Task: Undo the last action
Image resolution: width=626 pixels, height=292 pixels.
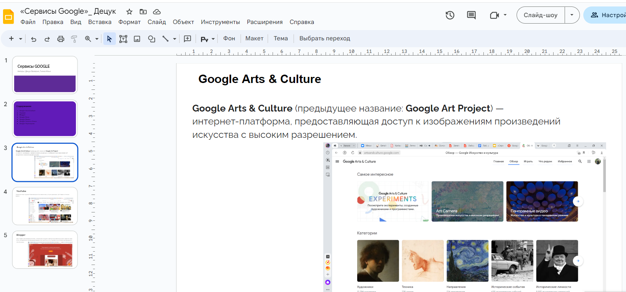Action: 34,39
